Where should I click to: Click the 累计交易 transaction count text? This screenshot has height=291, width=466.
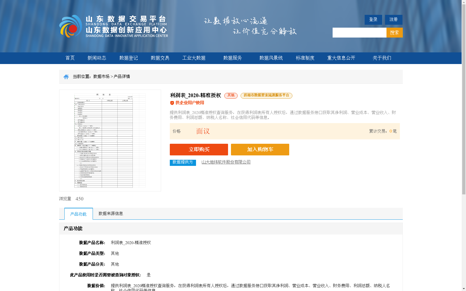[383, 131]
